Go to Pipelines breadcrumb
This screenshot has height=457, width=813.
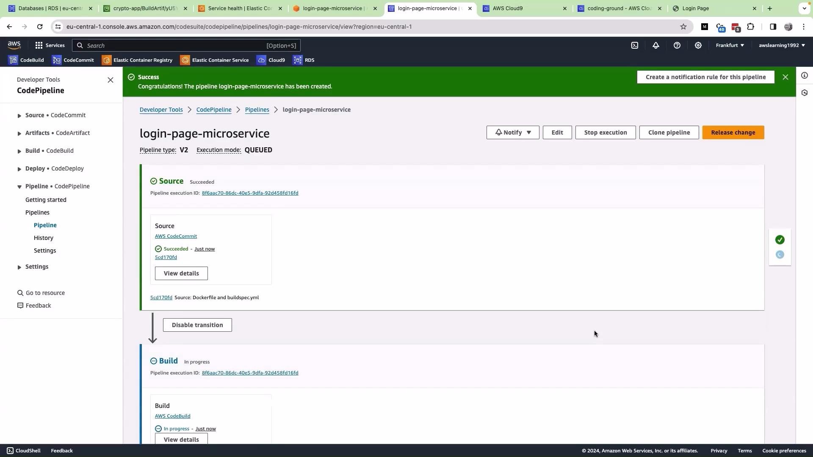[x=257, y=110]
